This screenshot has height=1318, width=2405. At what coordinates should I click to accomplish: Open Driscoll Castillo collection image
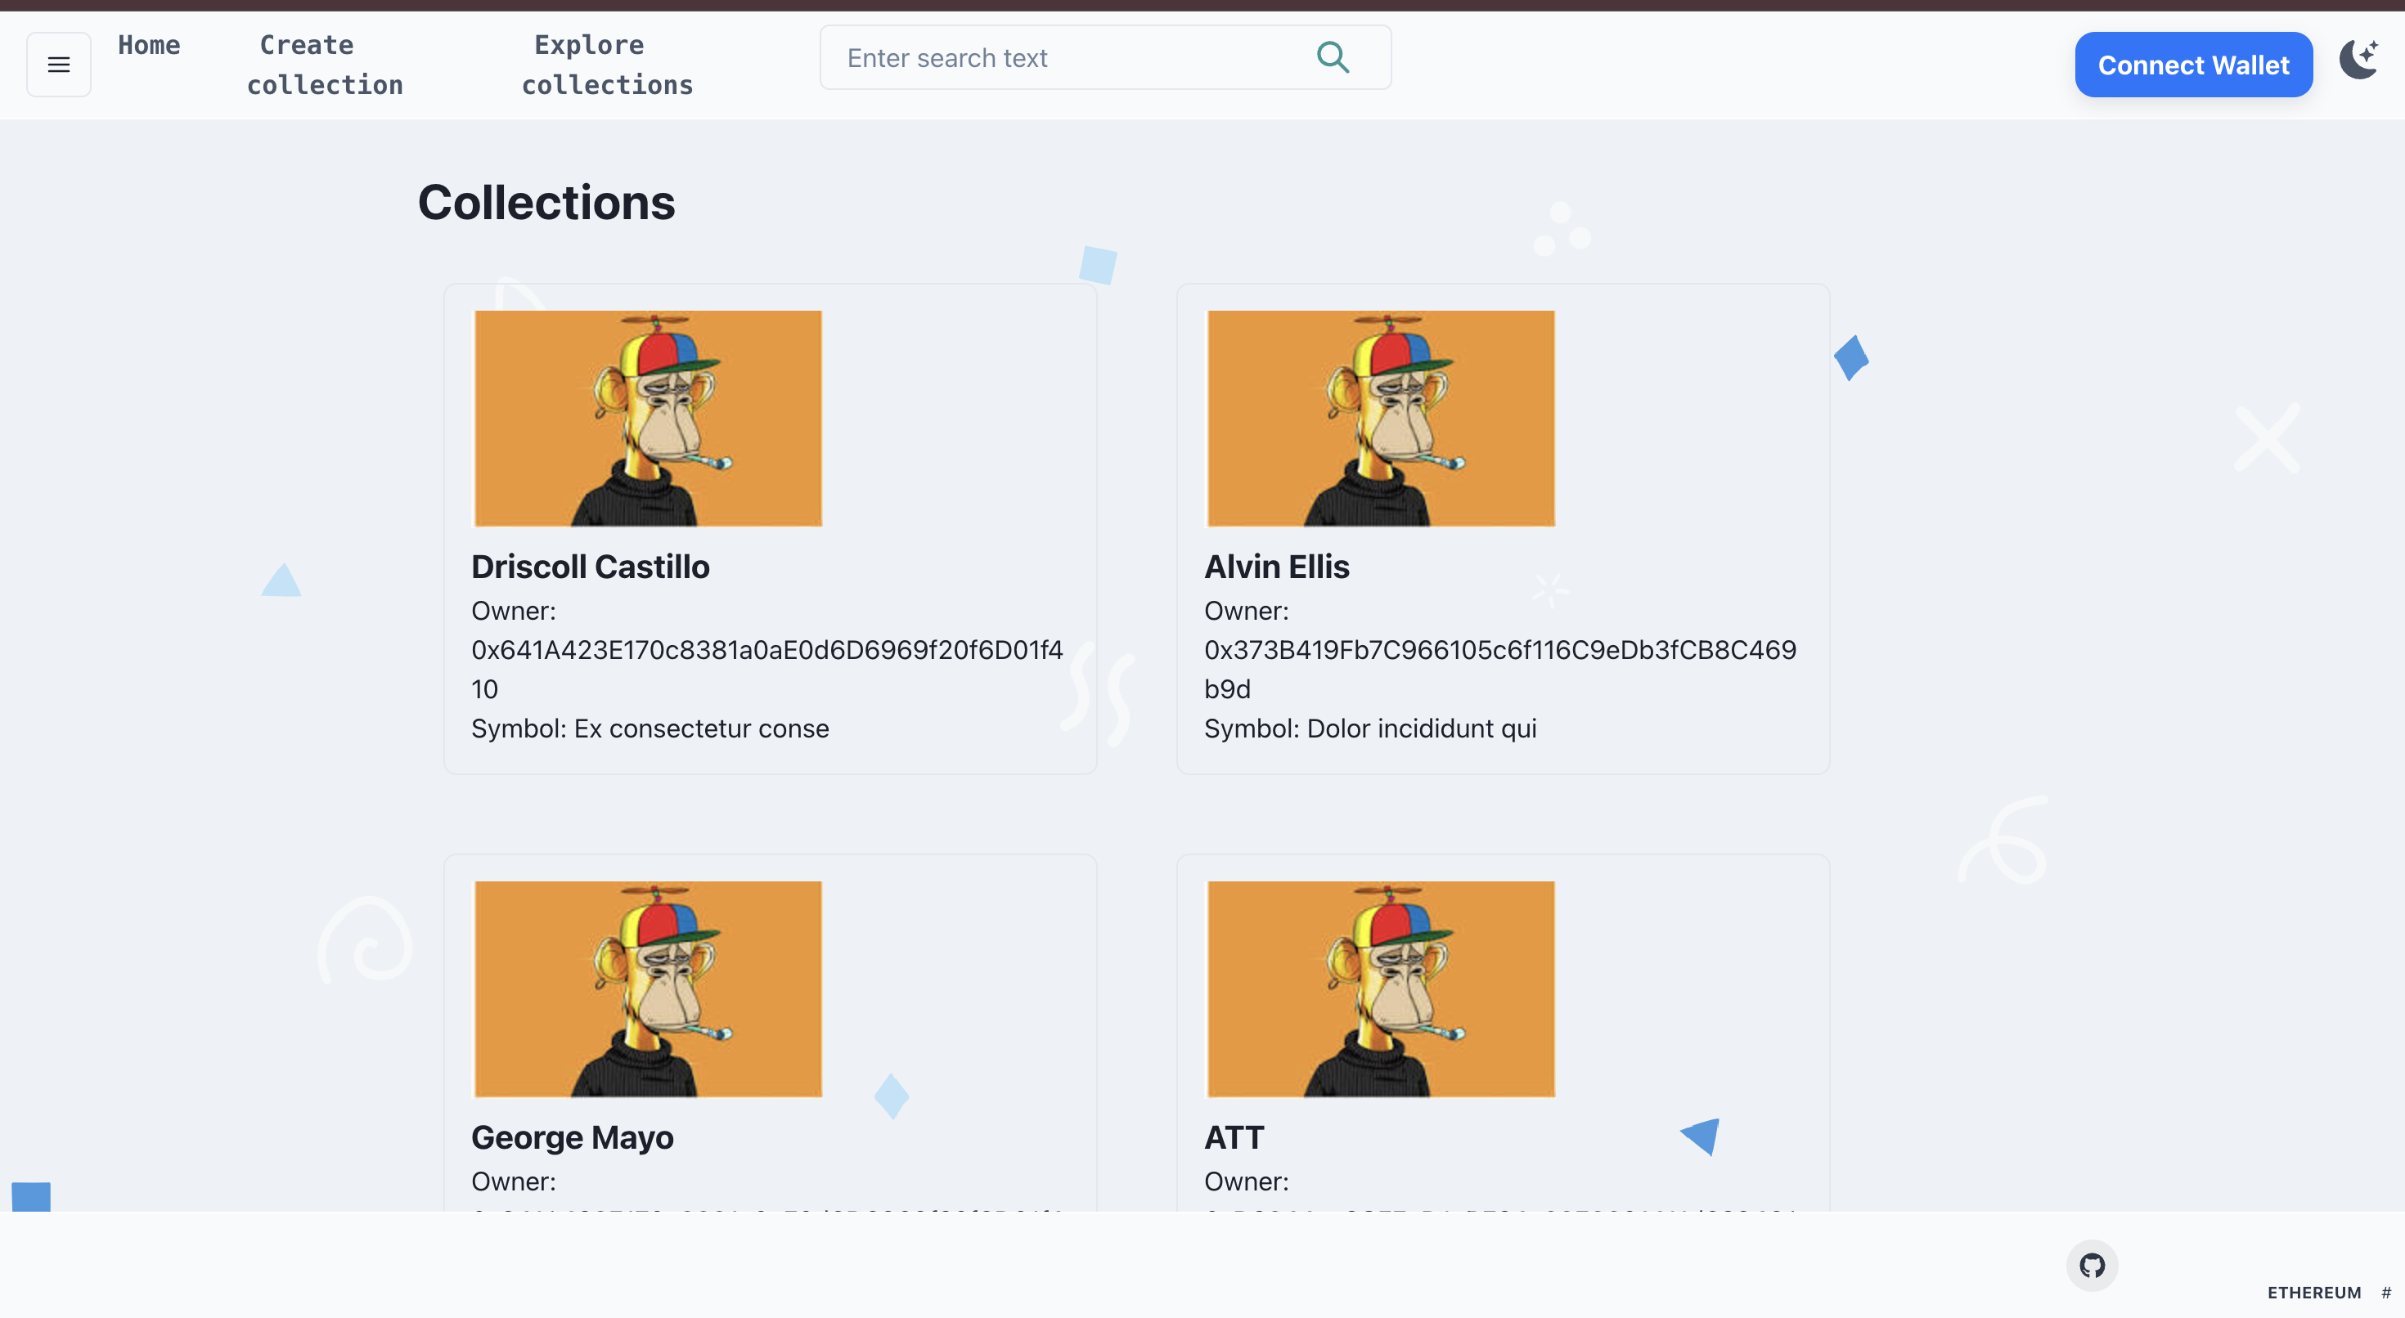click(648, 418)
